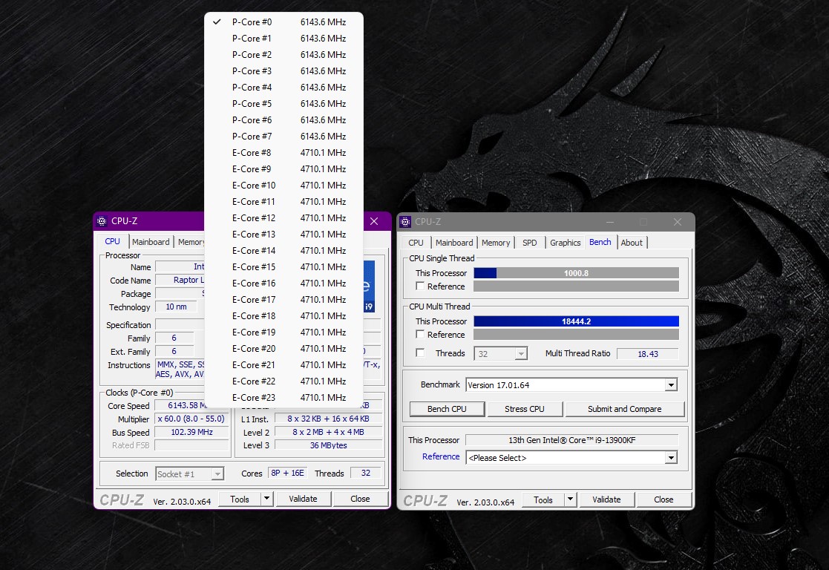Click the Reference link label
The width and height of the screenshot is (829, 570).
tap(440, 456)
